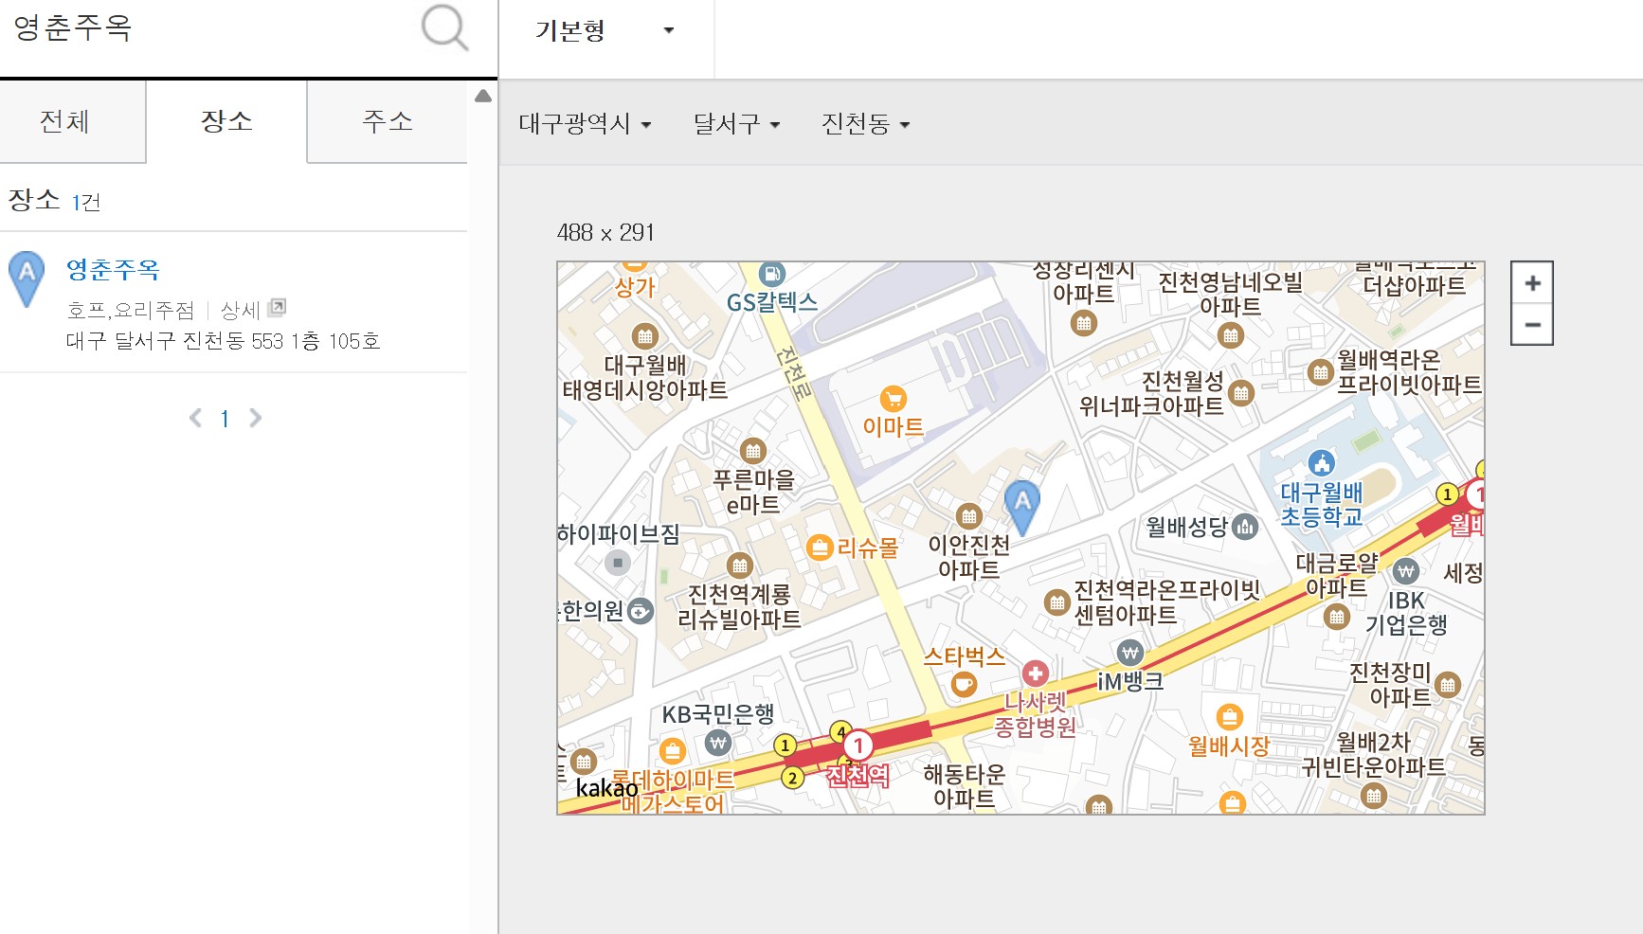Click the search magnifier icon
The image size is (1643, 934).
click(444, 27)
